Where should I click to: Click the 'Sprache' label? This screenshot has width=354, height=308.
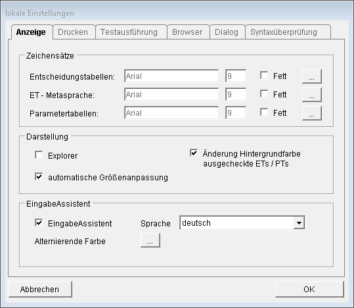pos(156,224)
